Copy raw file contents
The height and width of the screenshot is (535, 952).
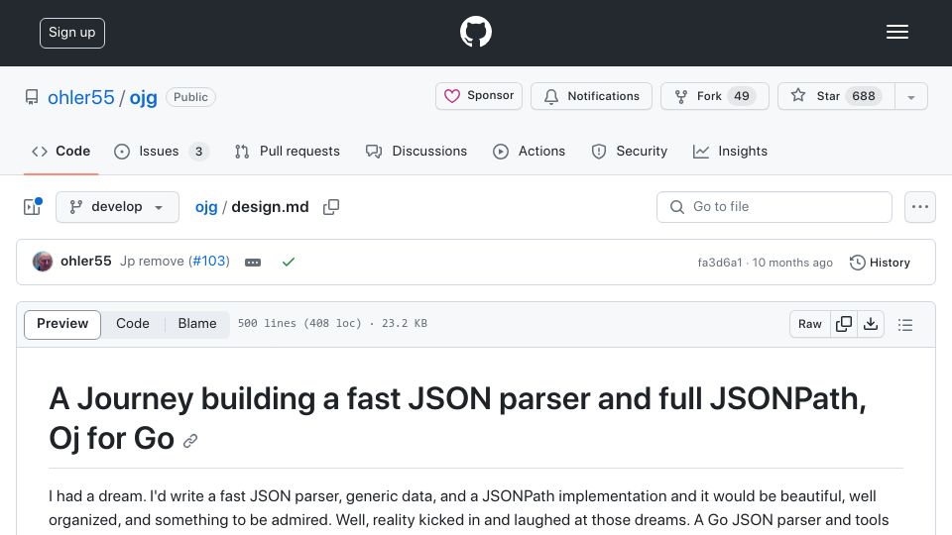click(x=843, y=324)
